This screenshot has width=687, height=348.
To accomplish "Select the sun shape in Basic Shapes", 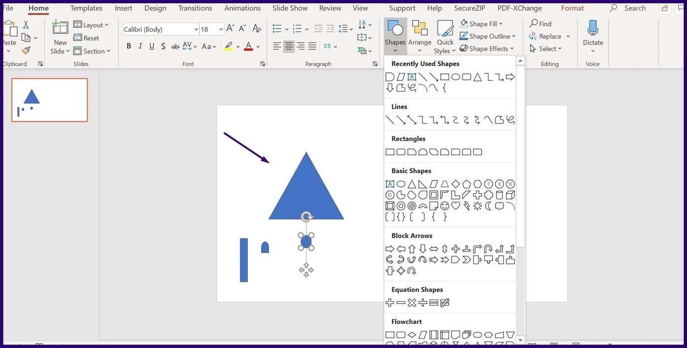I will [x=477, y=206].
